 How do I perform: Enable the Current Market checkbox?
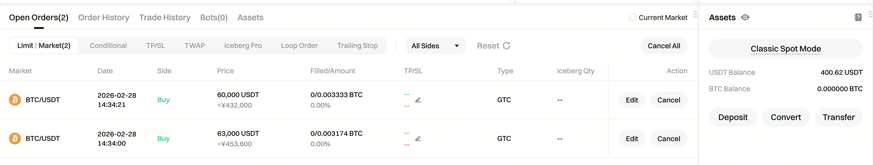632,17
